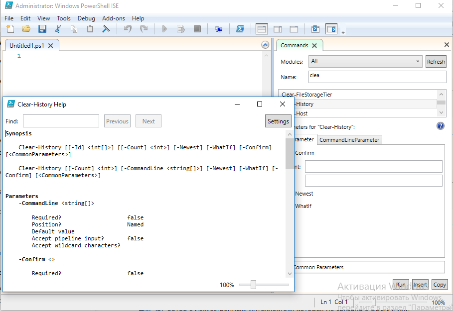453x311 pixels.
Task: Click the Stop Operation square icon
Action: [197, 29]
